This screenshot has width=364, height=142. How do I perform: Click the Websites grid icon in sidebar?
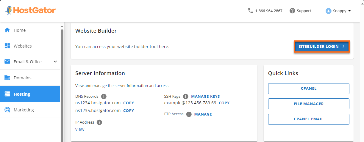tap(7, 46)
